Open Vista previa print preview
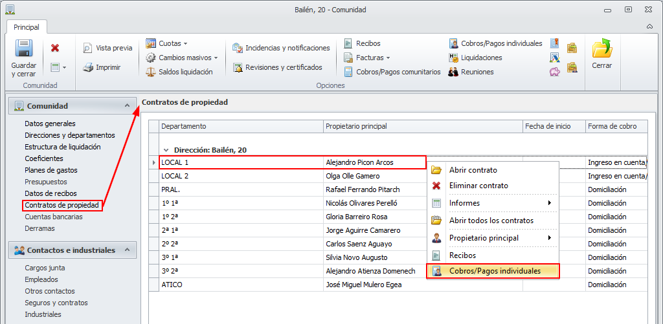The image size is (663, 324). click(x=107, y=48)
